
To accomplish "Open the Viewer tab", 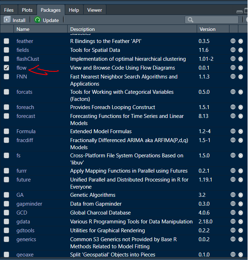I will click(95, 10).
